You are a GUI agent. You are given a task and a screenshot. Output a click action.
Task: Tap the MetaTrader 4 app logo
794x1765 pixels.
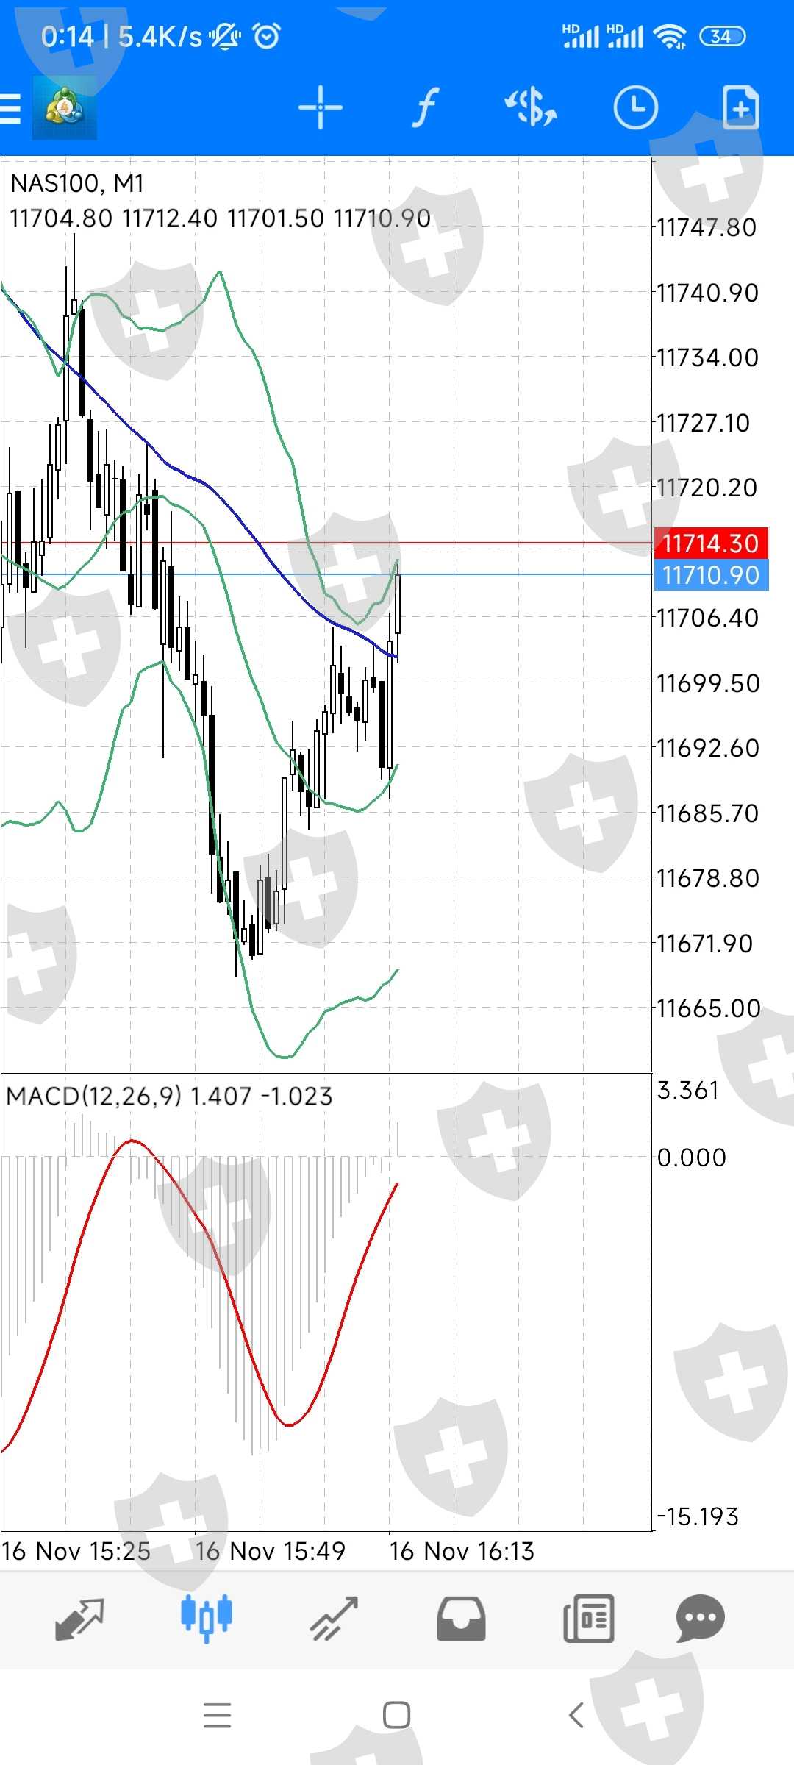tap(65, 108)
